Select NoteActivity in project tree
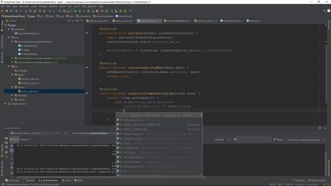Viewport: 331px width, 186px height. 31,54
